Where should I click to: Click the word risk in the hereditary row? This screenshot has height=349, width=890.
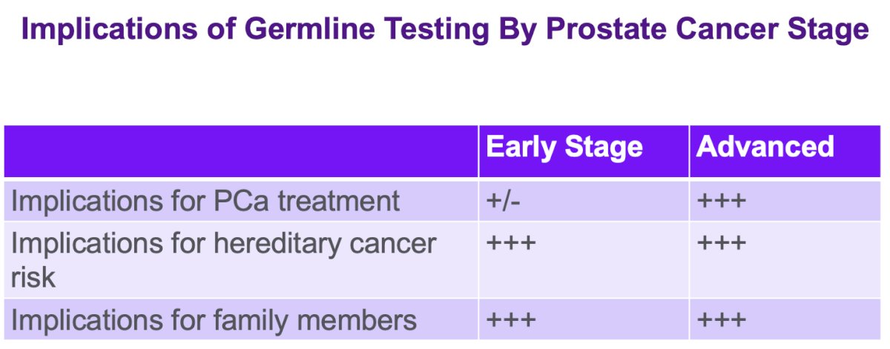coord(33,278)
